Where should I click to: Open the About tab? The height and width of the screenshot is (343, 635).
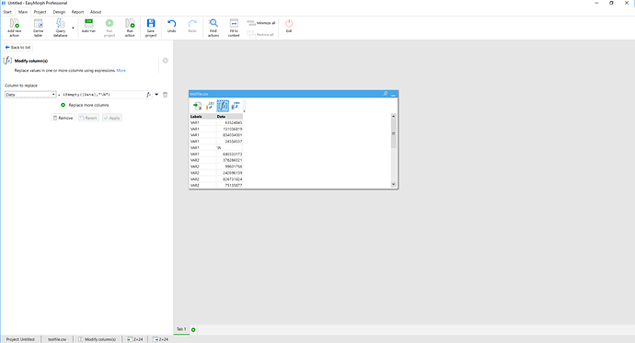click(x=96, y=12)
